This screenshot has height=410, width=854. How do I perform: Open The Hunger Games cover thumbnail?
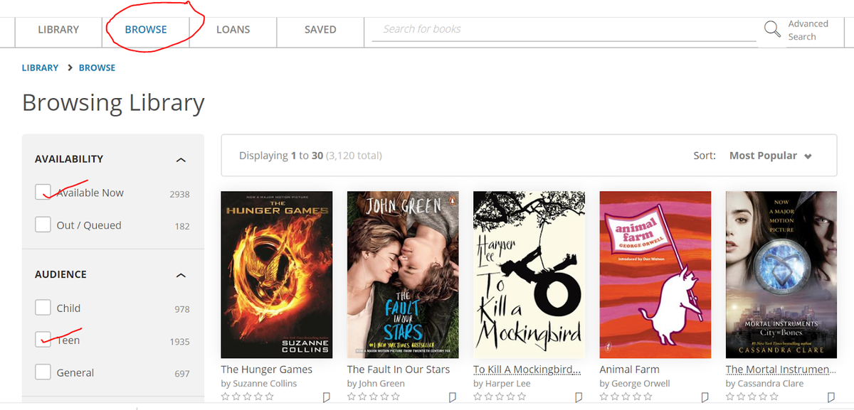click(277, 274)
